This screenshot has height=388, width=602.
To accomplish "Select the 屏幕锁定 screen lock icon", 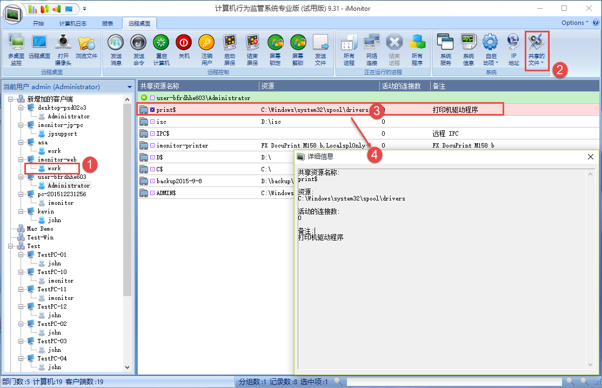I will click(x=275, y=48).
